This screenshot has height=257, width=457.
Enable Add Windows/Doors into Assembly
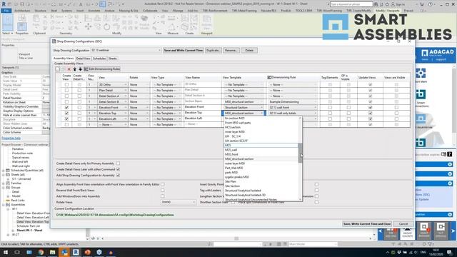tap(163, 196)
